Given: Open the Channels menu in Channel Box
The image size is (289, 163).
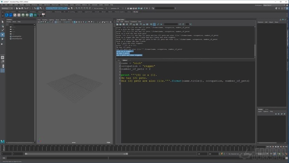Looking at the screenshot, I should (x=261, y=22).
